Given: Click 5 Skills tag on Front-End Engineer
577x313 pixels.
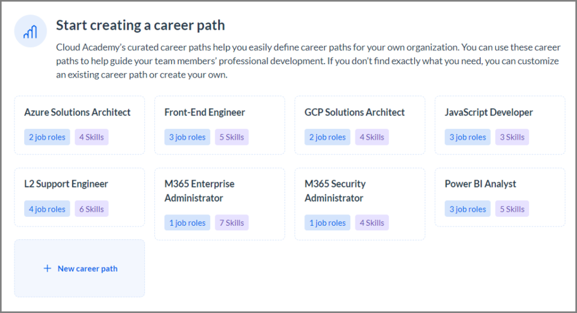Looking at the screenshot, I should 232,137.
